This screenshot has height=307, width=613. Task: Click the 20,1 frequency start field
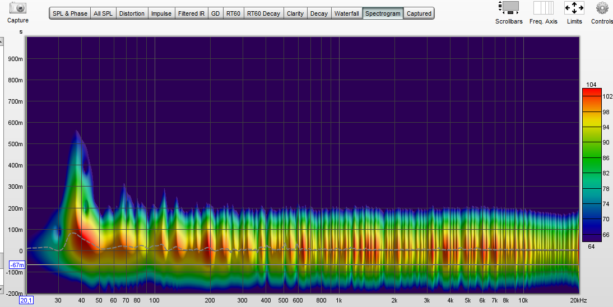[26, 300]
